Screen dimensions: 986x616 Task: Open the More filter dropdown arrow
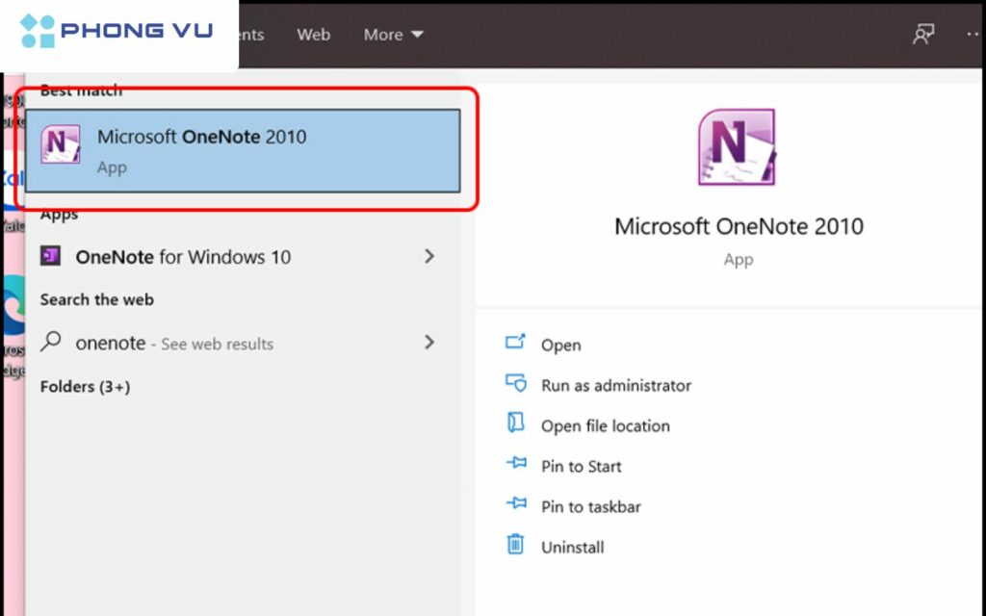pyautogui.click(x=418, y=34)
